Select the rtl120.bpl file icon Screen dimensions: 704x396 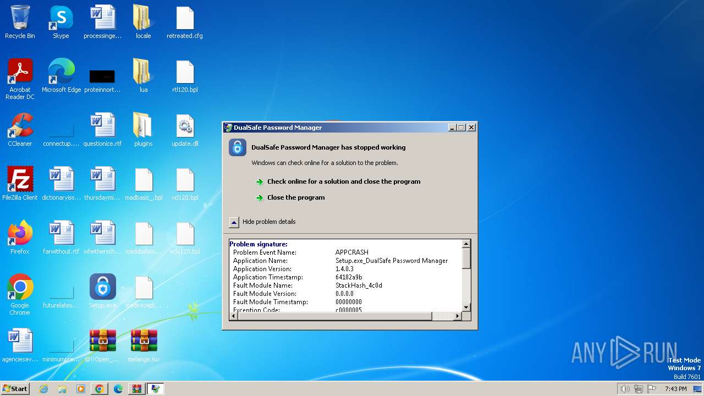pos(185,76)
